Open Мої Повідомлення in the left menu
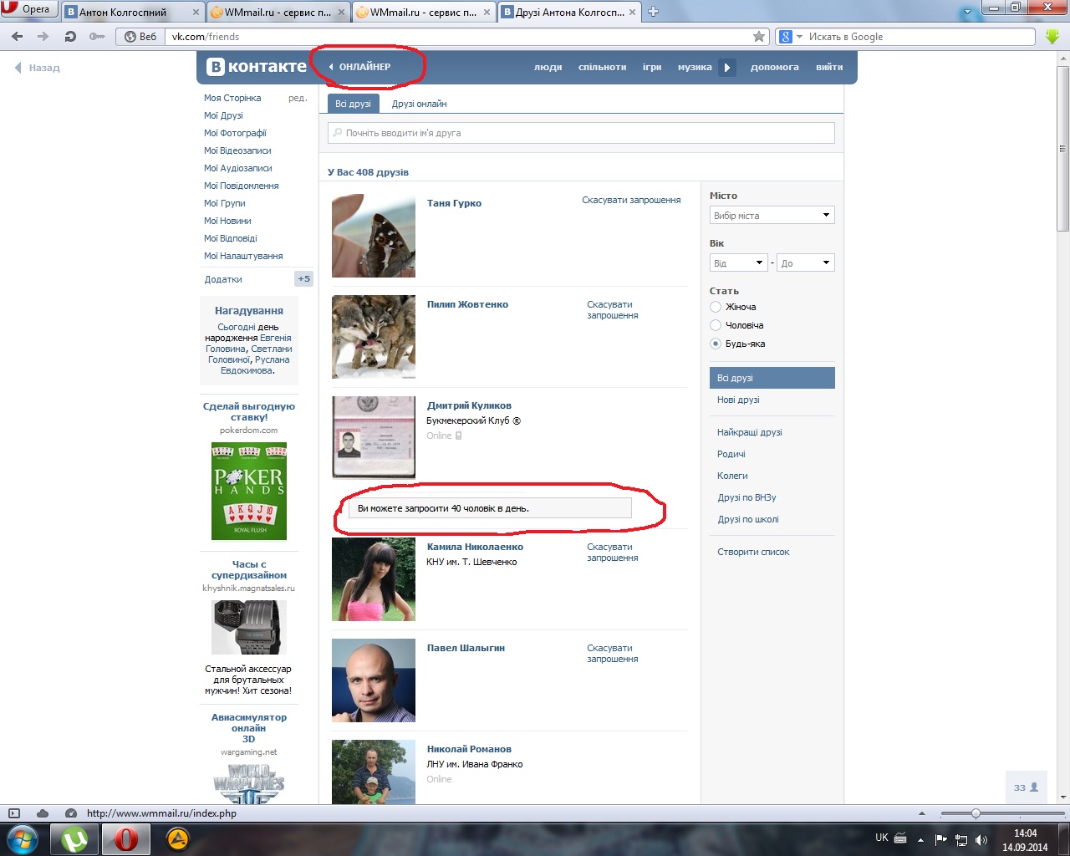 click(x=242, y=186)
